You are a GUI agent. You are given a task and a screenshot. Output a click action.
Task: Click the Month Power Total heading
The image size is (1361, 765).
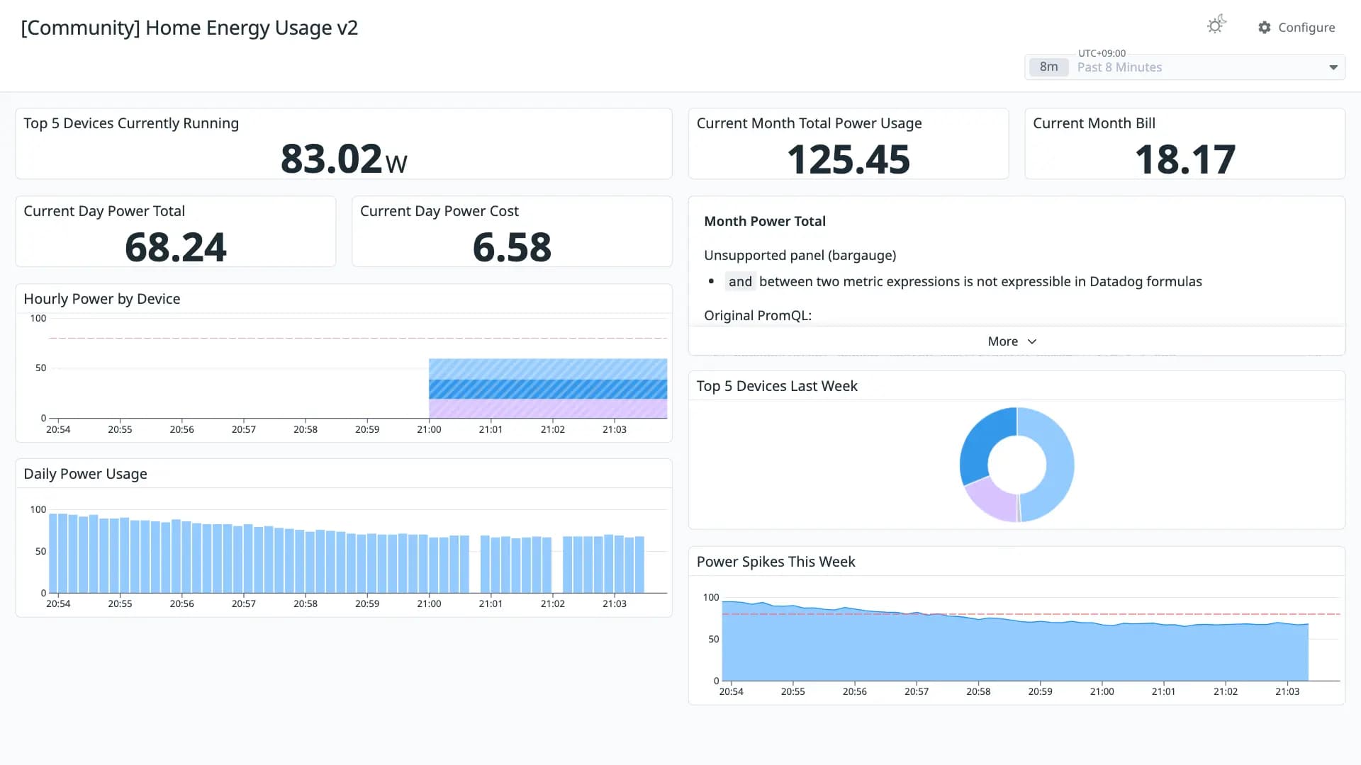(x=765, y=221)
